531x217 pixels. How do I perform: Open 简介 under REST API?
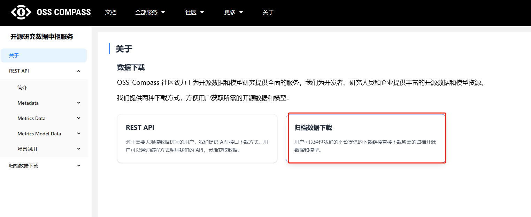22,88
